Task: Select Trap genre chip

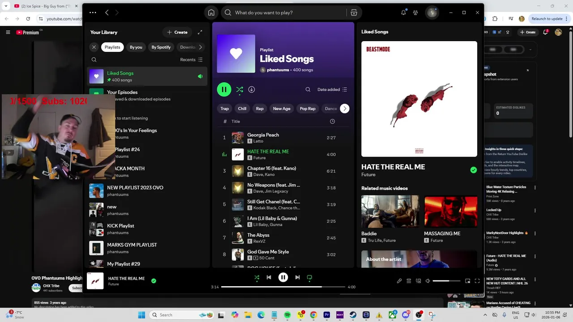Action: 225,109
